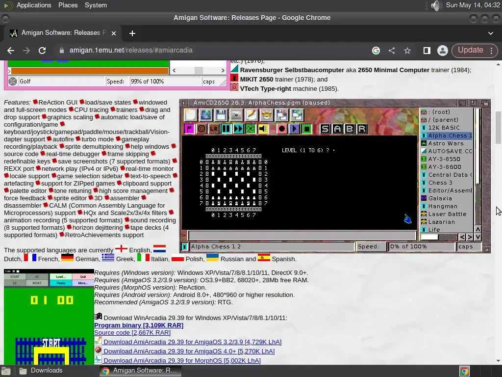Reload the page in Chrome
502x377 pixels.
click(x=42, y=51)
